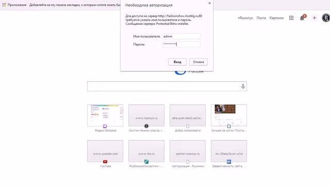The image size is (330, 186).
Task: Click the Яндекс Метрика label
Action: (105, 131)
